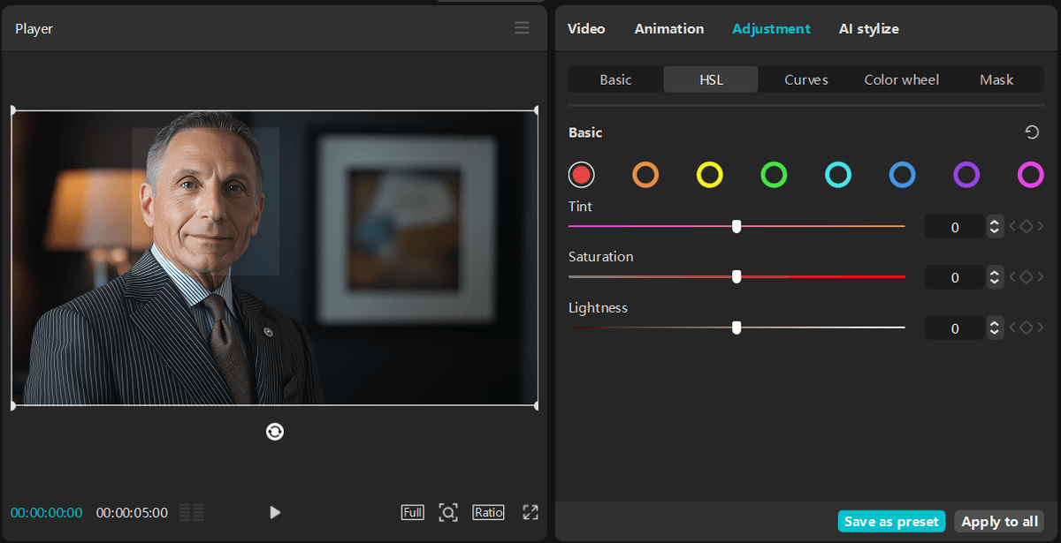Open the Player panel hamburger menu

pyautogui.click(x=522, y=28)
